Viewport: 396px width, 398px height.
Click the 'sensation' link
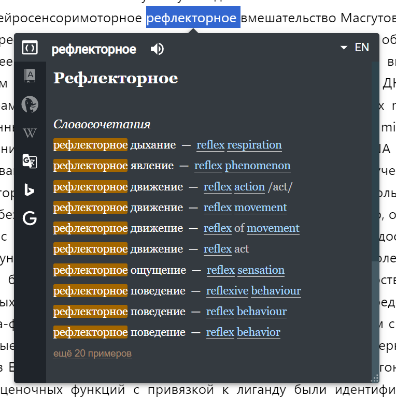click(261, 270)
